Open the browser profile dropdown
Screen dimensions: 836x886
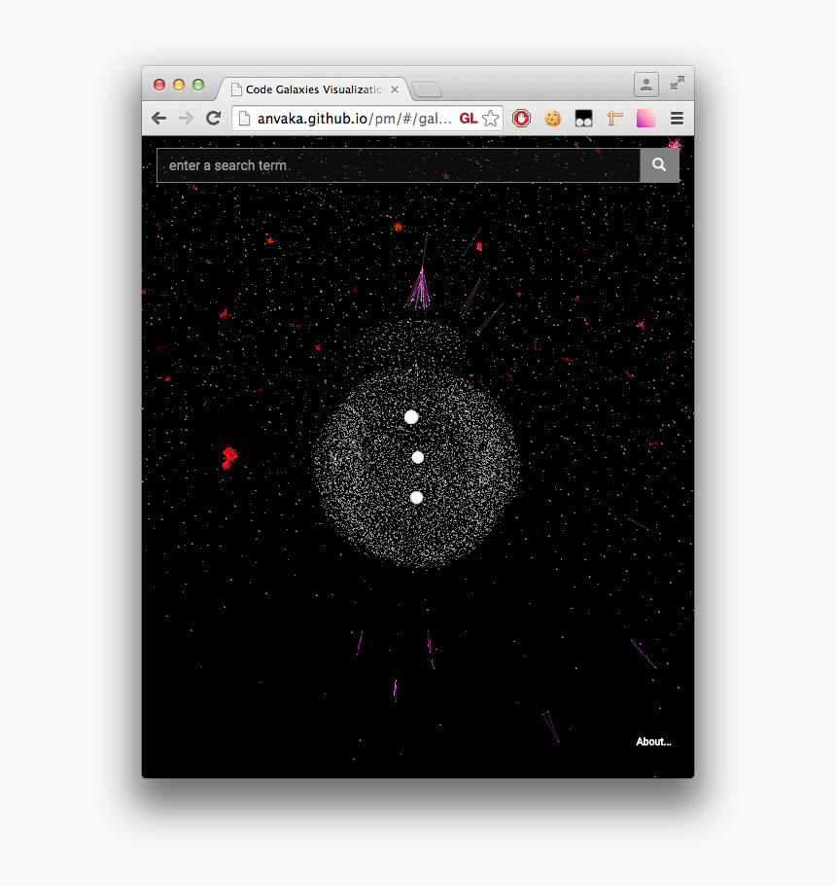point(645,84)
